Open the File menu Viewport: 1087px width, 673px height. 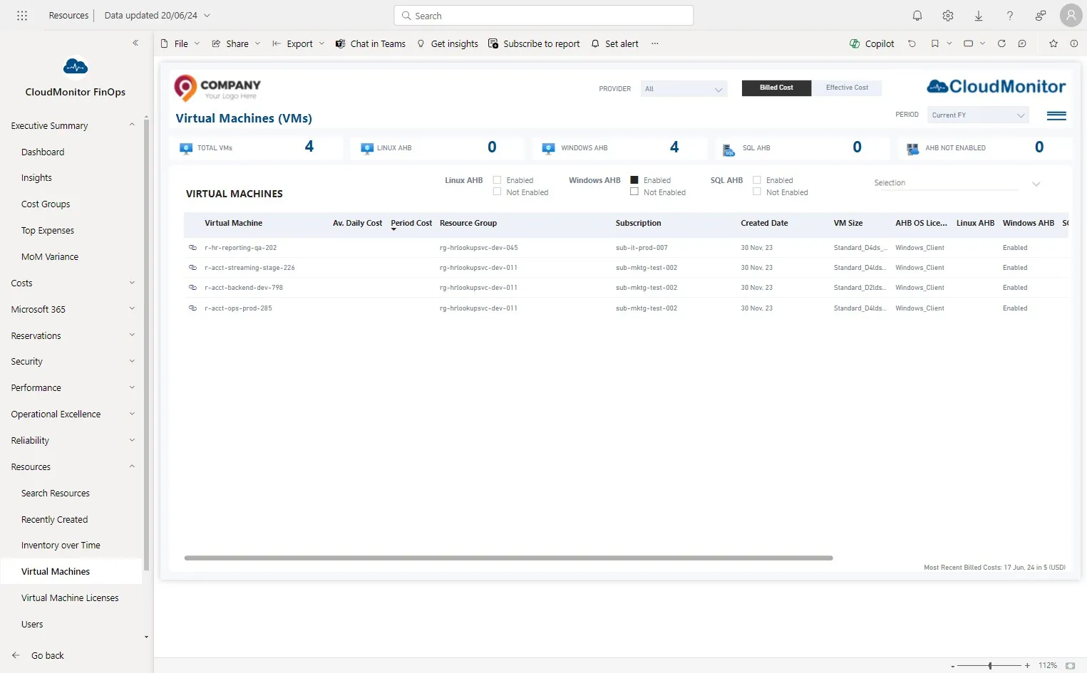[x=180, y=43]
